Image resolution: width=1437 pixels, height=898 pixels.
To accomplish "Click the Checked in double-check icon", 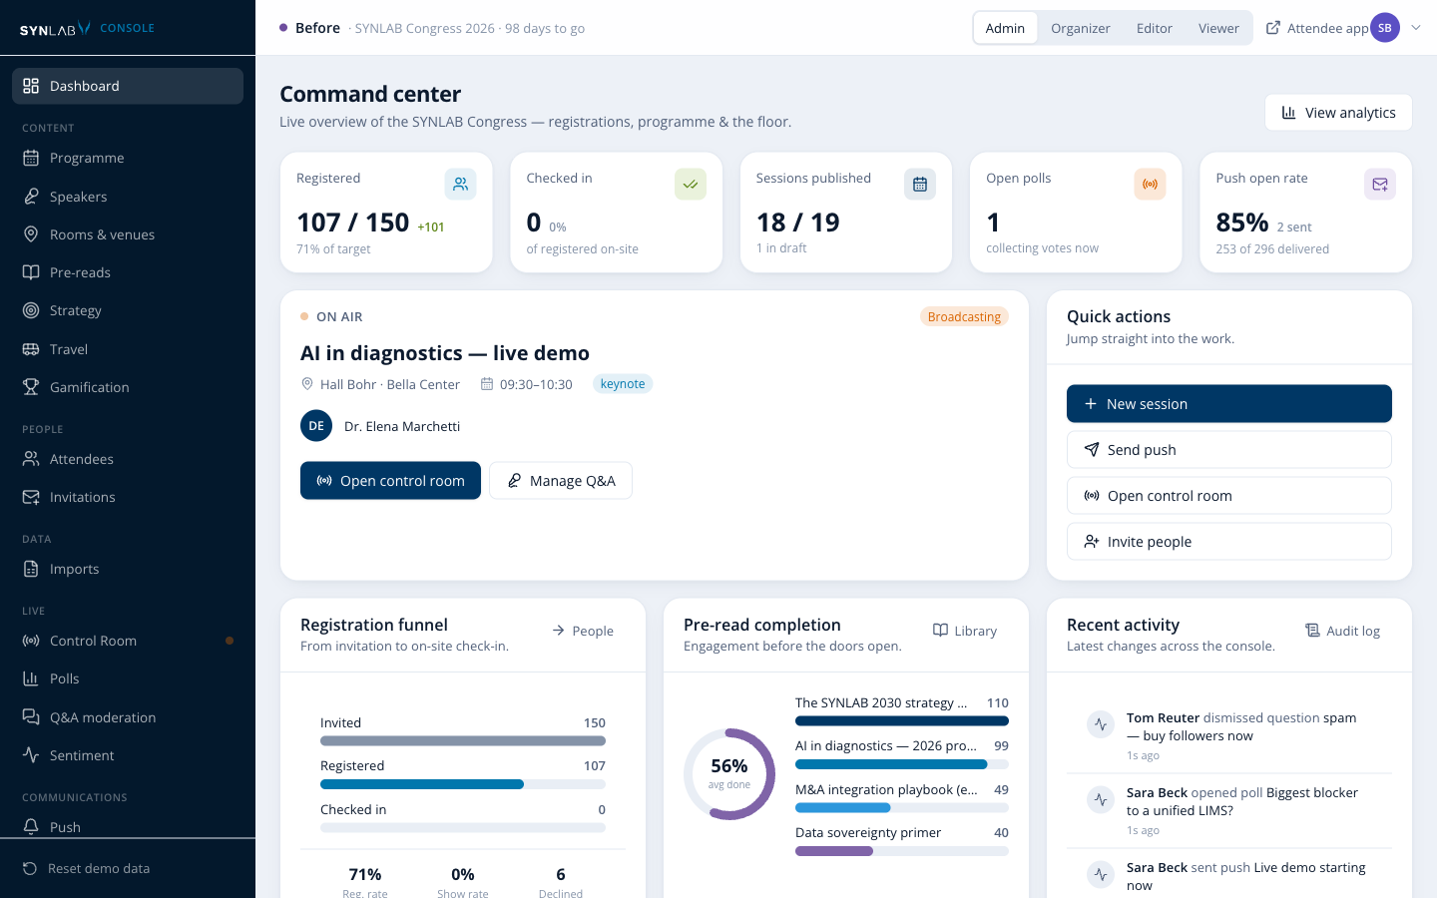I will [691, 184].
